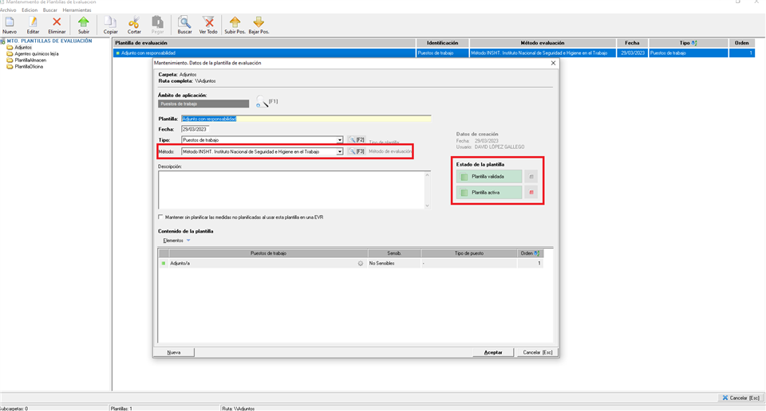Image resolution: width=766 pixels, height=411 pixels.
Task: Enable Mantener sin planificar las medidas checkbox
Action: (x=161, y=217)
